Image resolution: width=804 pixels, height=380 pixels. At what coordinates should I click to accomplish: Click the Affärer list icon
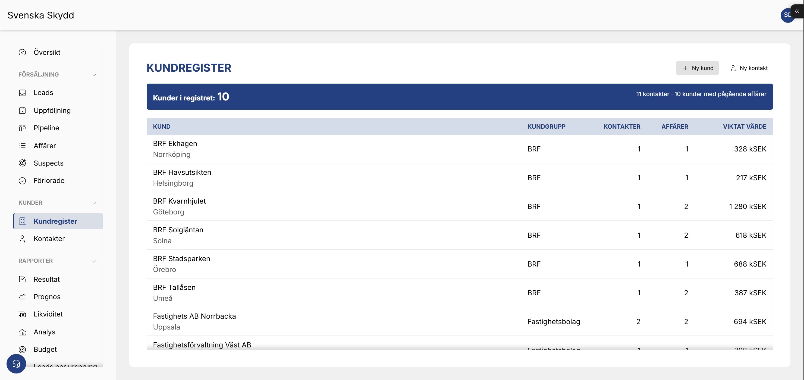tap(22, 146)
